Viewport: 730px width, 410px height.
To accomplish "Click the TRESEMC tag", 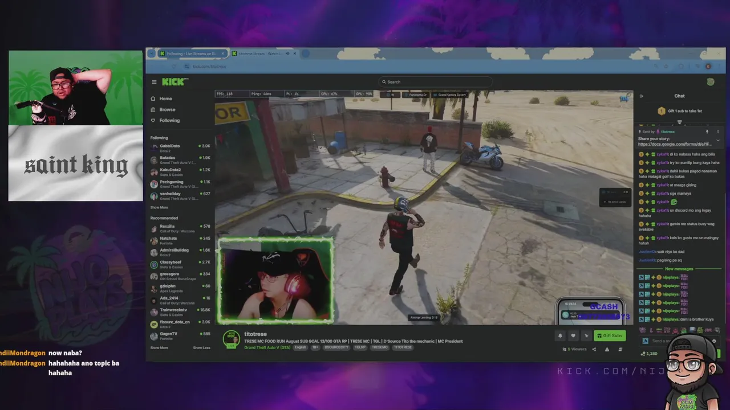I will click(x=380, y=347).
